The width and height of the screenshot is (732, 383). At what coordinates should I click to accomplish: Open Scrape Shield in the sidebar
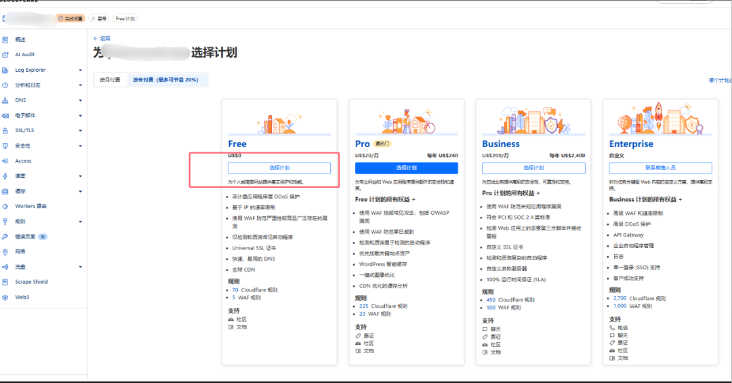click(x=31, y=282)
